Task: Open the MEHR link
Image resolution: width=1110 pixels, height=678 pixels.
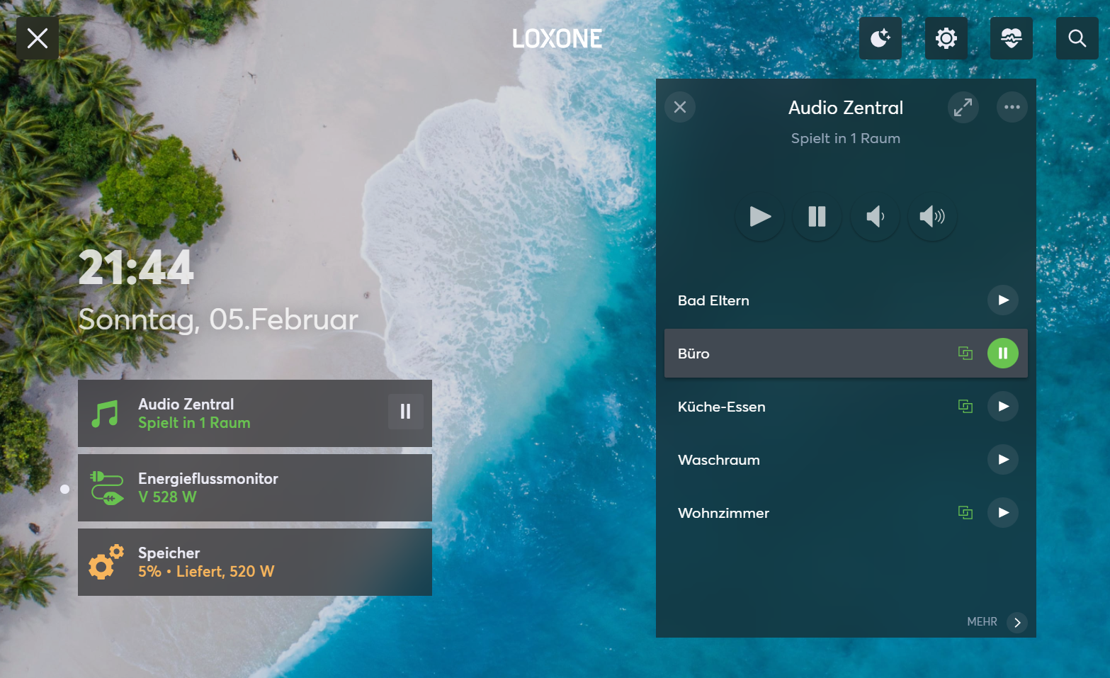Action: point(982,621)
